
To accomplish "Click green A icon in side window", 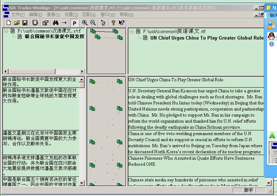I will (x=272, y=136).
